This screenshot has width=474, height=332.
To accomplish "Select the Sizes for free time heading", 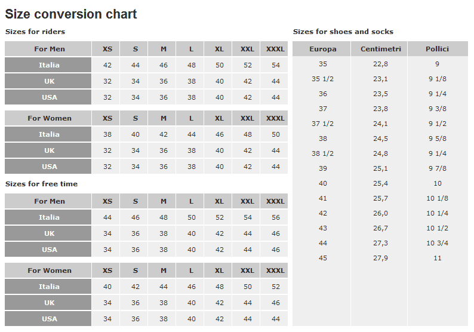I will coord(41,184).
